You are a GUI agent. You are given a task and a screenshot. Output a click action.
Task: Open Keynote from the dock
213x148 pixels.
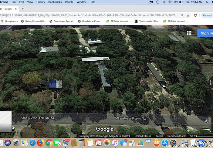pos(148,143)
